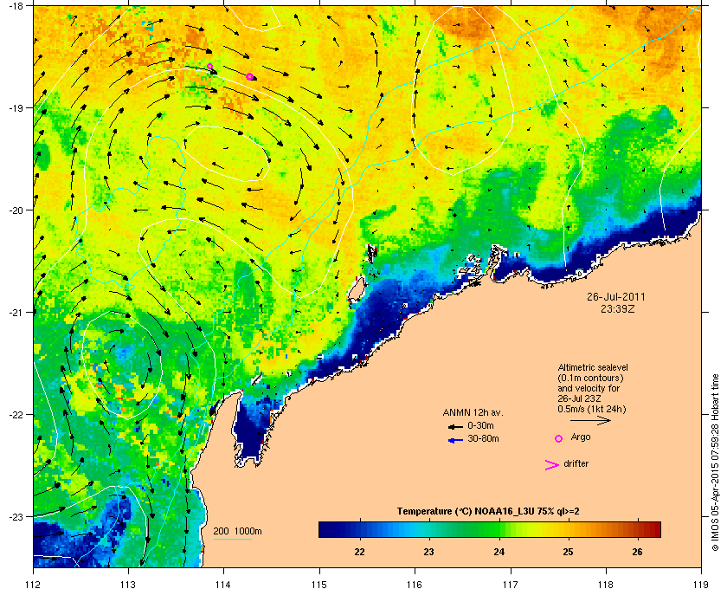727x589 pixels.
Task: Click the latitude axis label '-19'
Action: [x=16, y=107]
